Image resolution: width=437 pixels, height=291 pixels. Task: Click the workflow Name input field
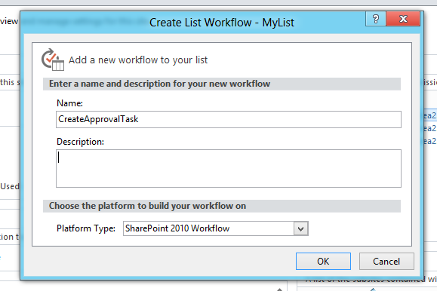pos(229,119)
